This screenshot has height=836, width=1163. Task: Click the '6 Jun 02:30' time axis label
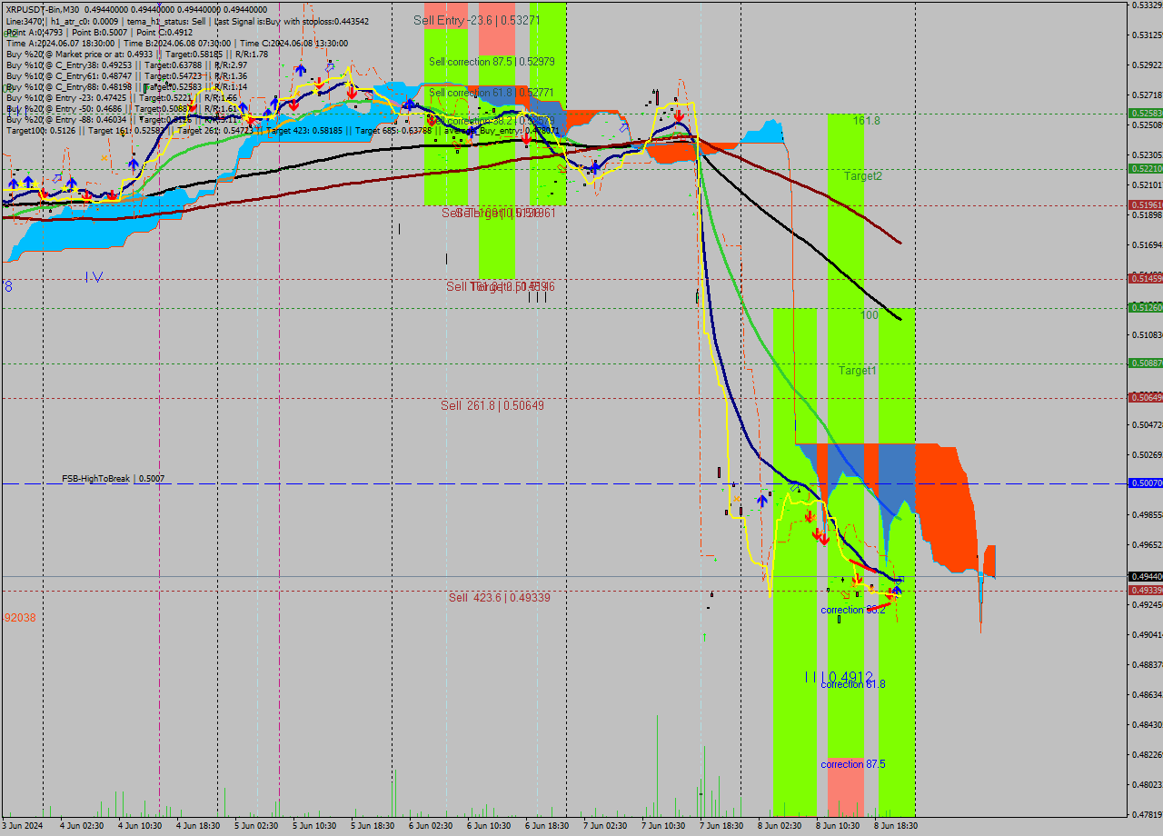(x=431, y=826)
